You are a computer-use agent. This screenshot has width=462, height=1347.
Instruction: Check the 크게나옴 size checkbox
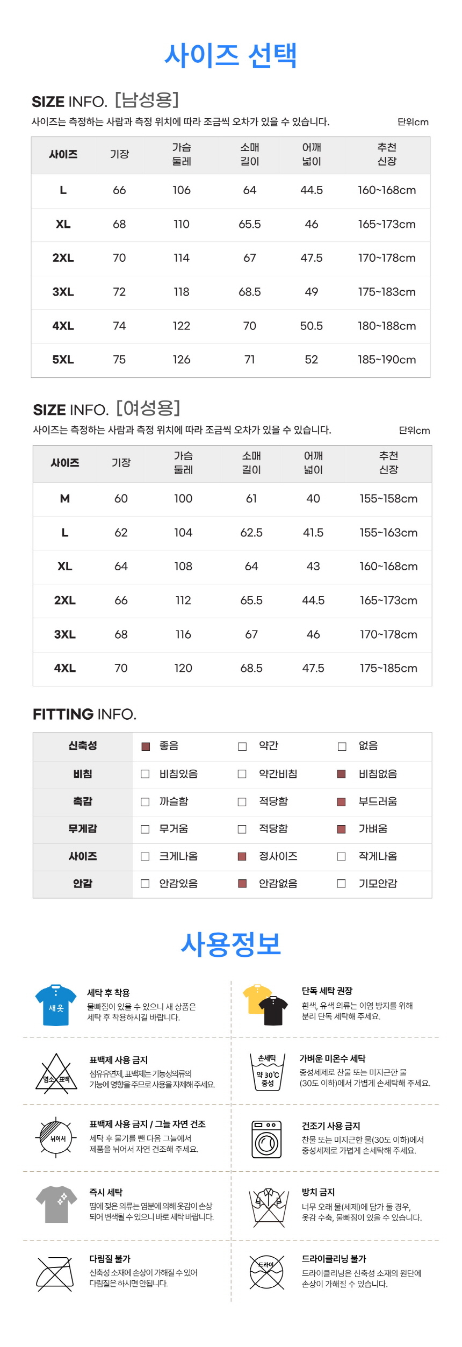click(145, 856)
